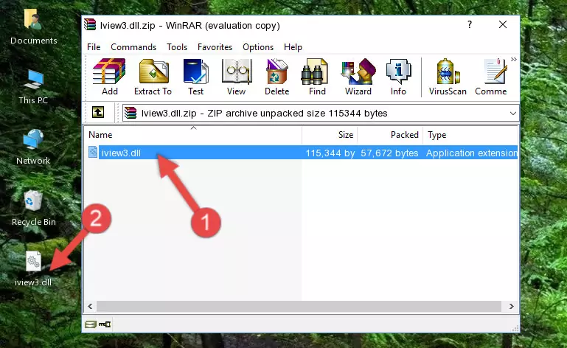Screen dimensions: 567x348
Task: Run the Test archive tool
Action: tap(195, 77)
